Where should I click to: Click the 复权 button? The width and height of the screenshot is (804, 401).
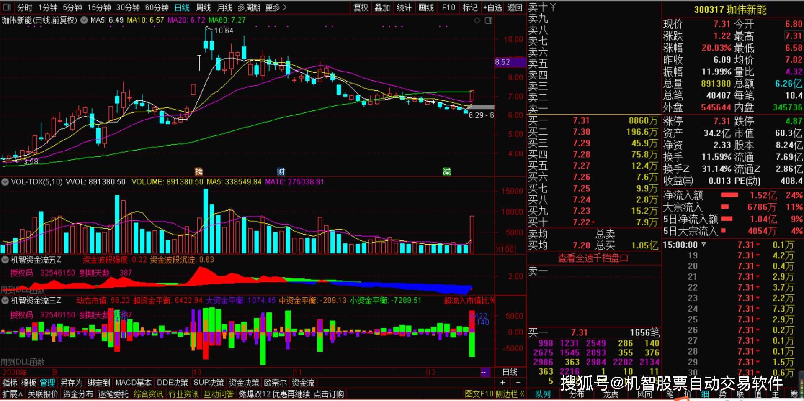click(x=361, y=8)
